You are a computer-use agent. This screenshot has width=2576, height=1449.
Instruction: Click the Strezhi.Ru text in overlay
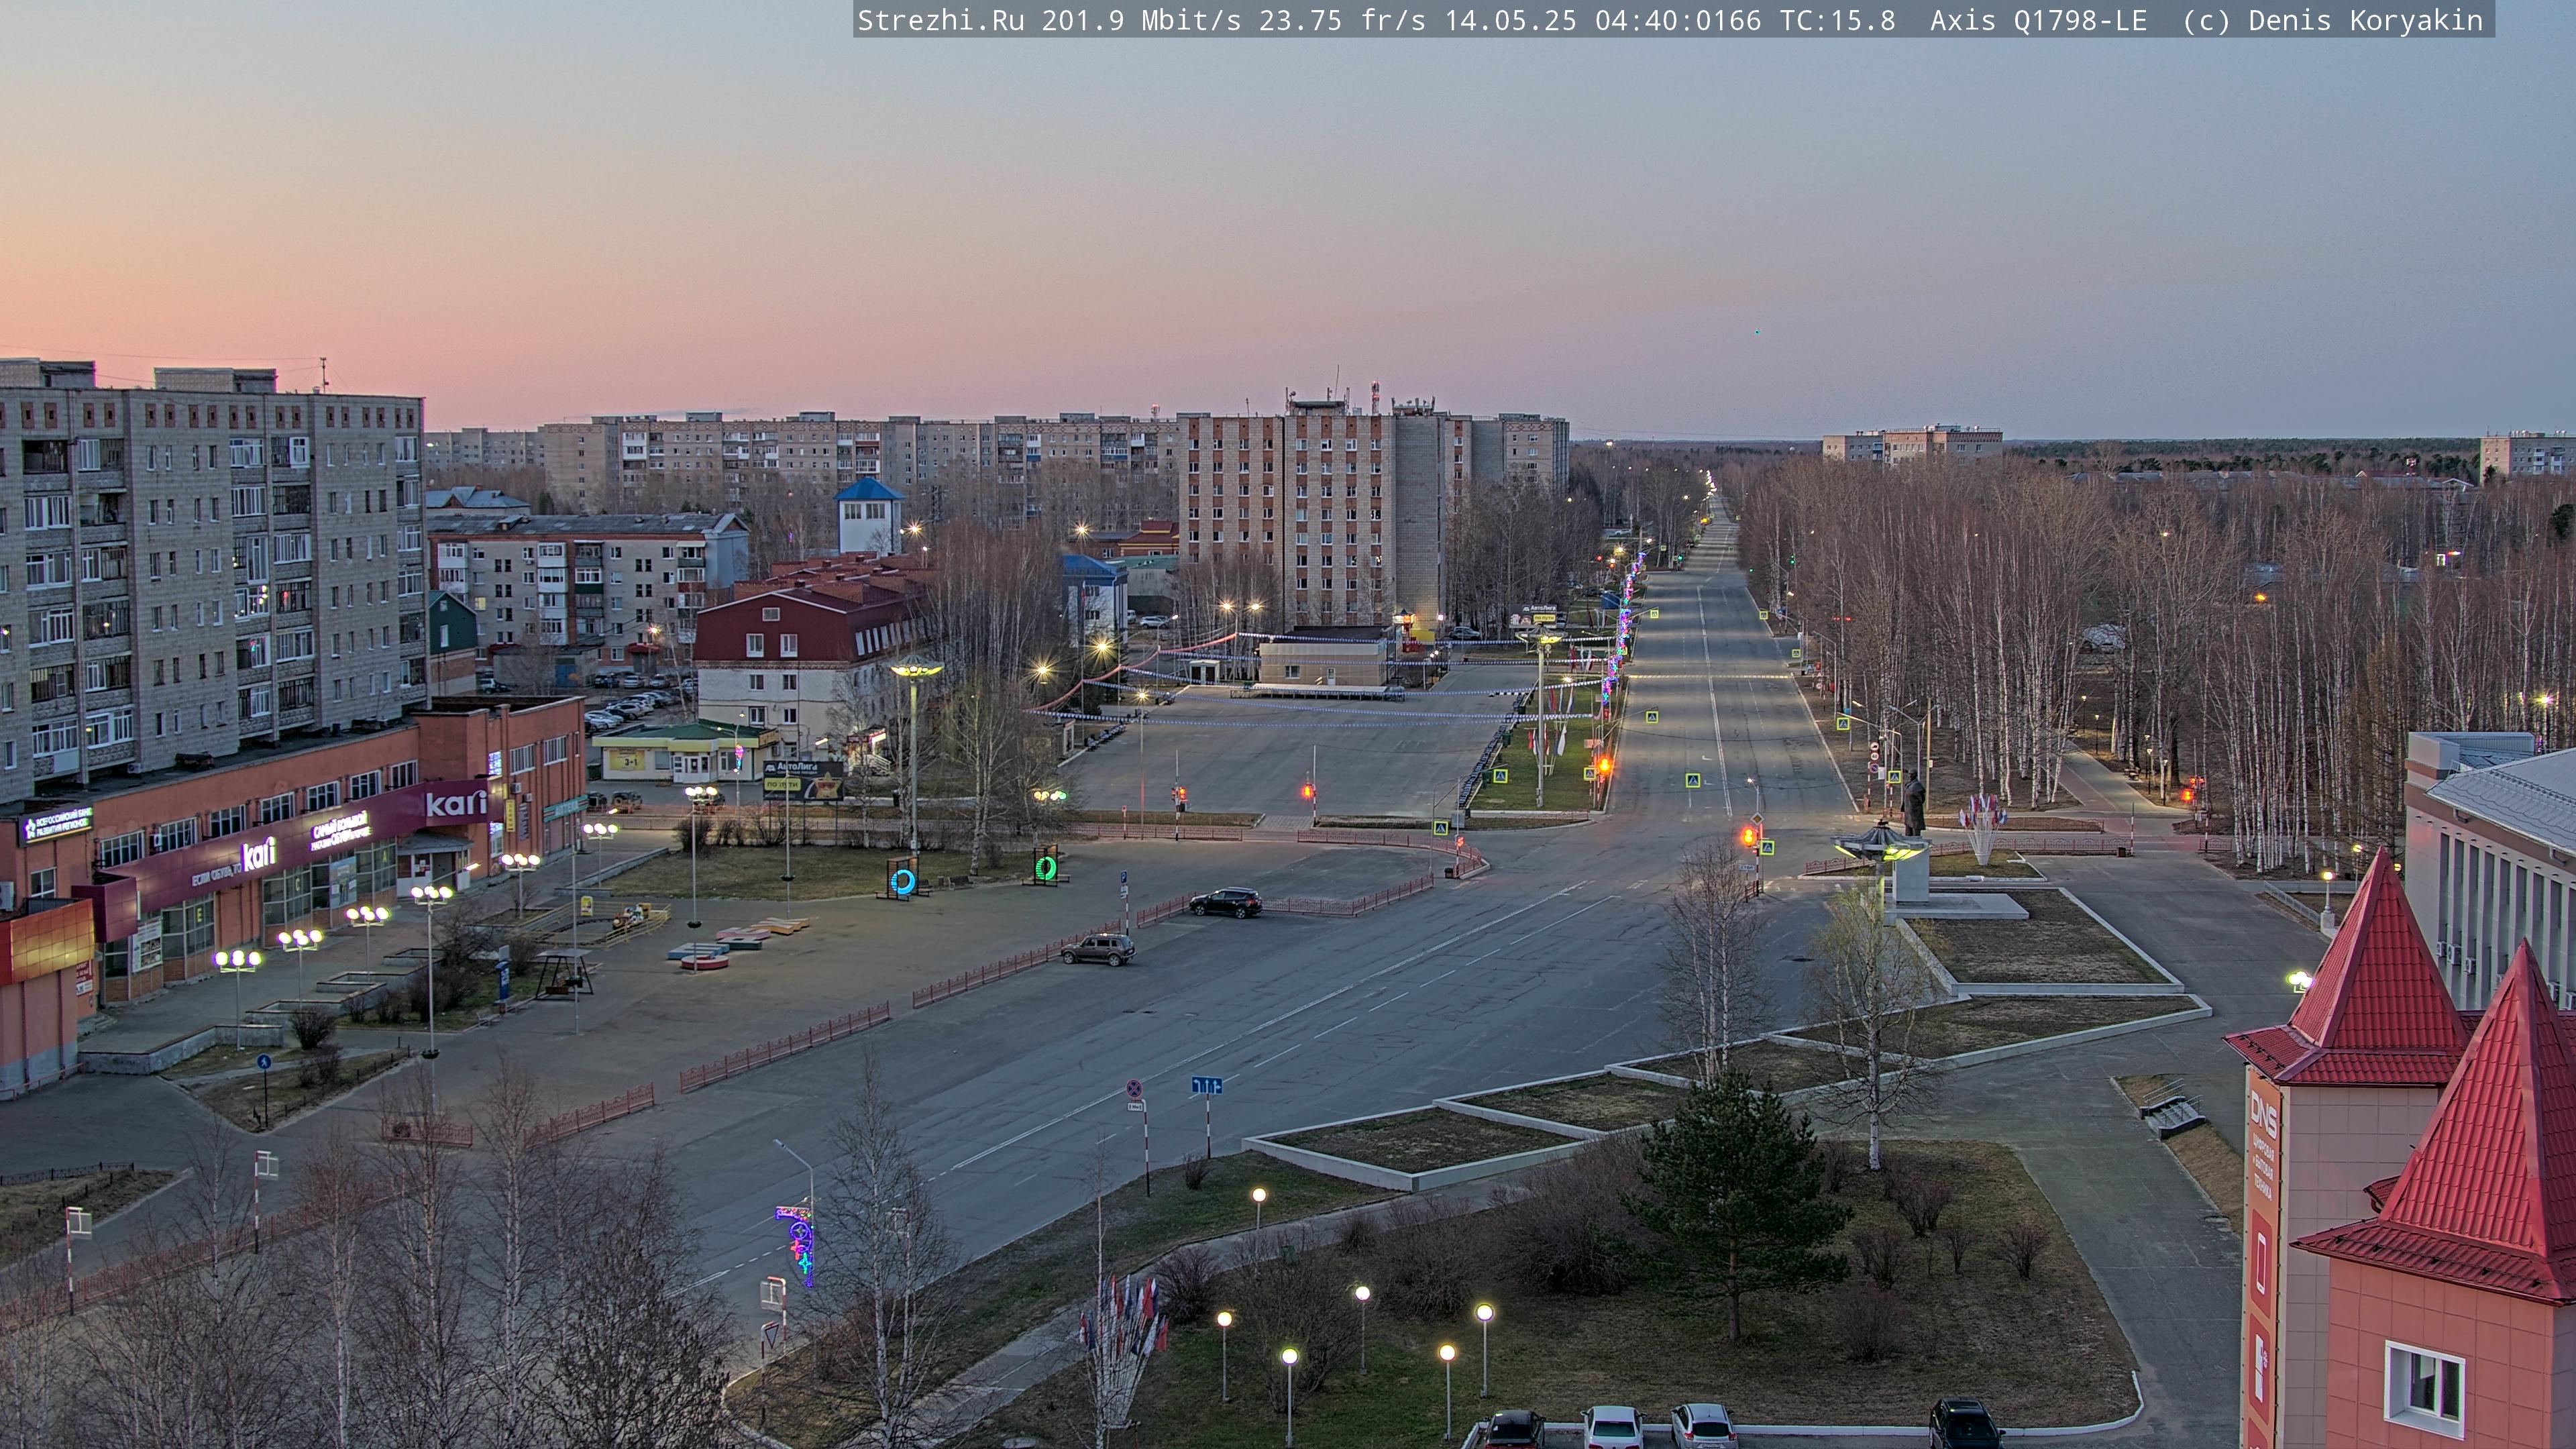coord(940,21)
